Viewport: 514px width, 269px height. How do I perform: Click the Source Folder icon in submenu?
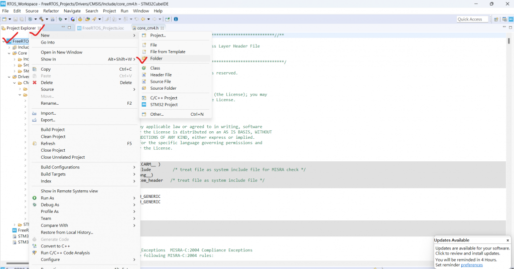[144, 88]
